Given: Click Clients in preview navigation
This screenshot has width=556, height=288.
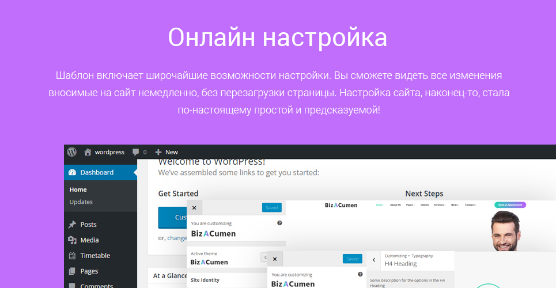Looking at the screenshot, I should tap(425, 205).
